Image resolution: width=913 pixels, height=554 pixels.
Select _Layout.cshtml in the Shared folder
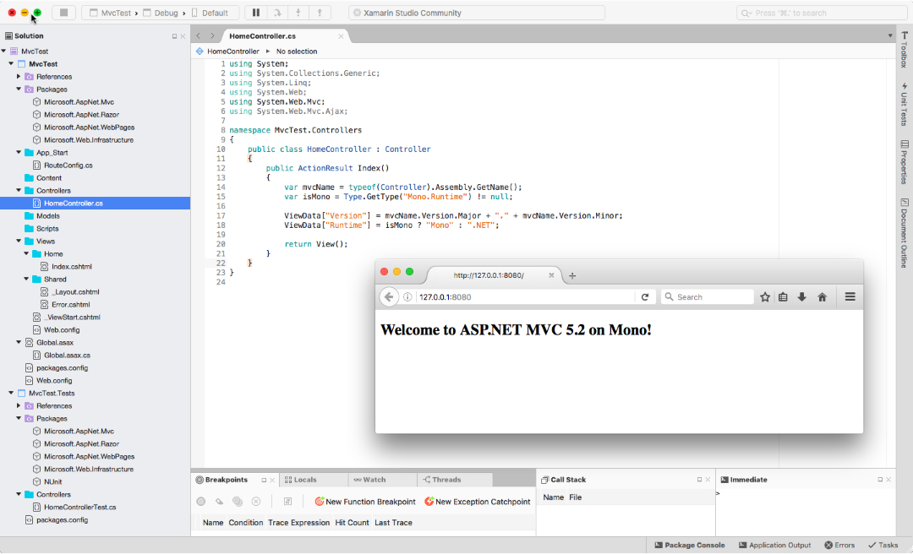point(75,292)
